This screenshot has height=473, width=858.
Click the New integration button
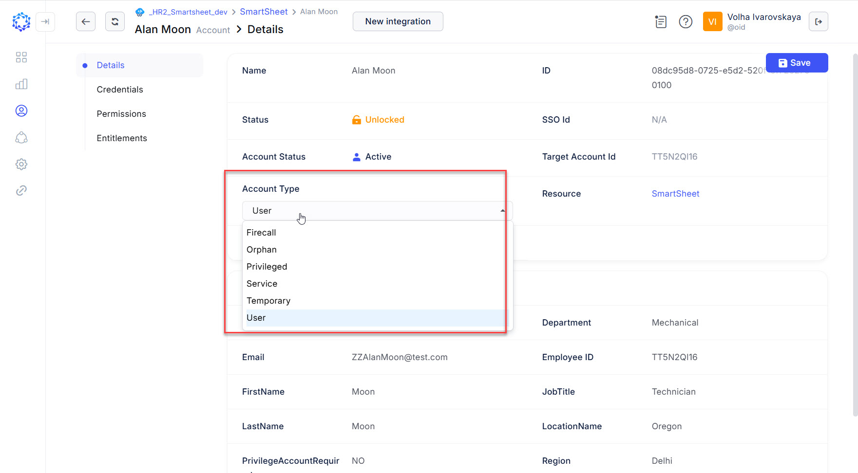pos(398,21)
